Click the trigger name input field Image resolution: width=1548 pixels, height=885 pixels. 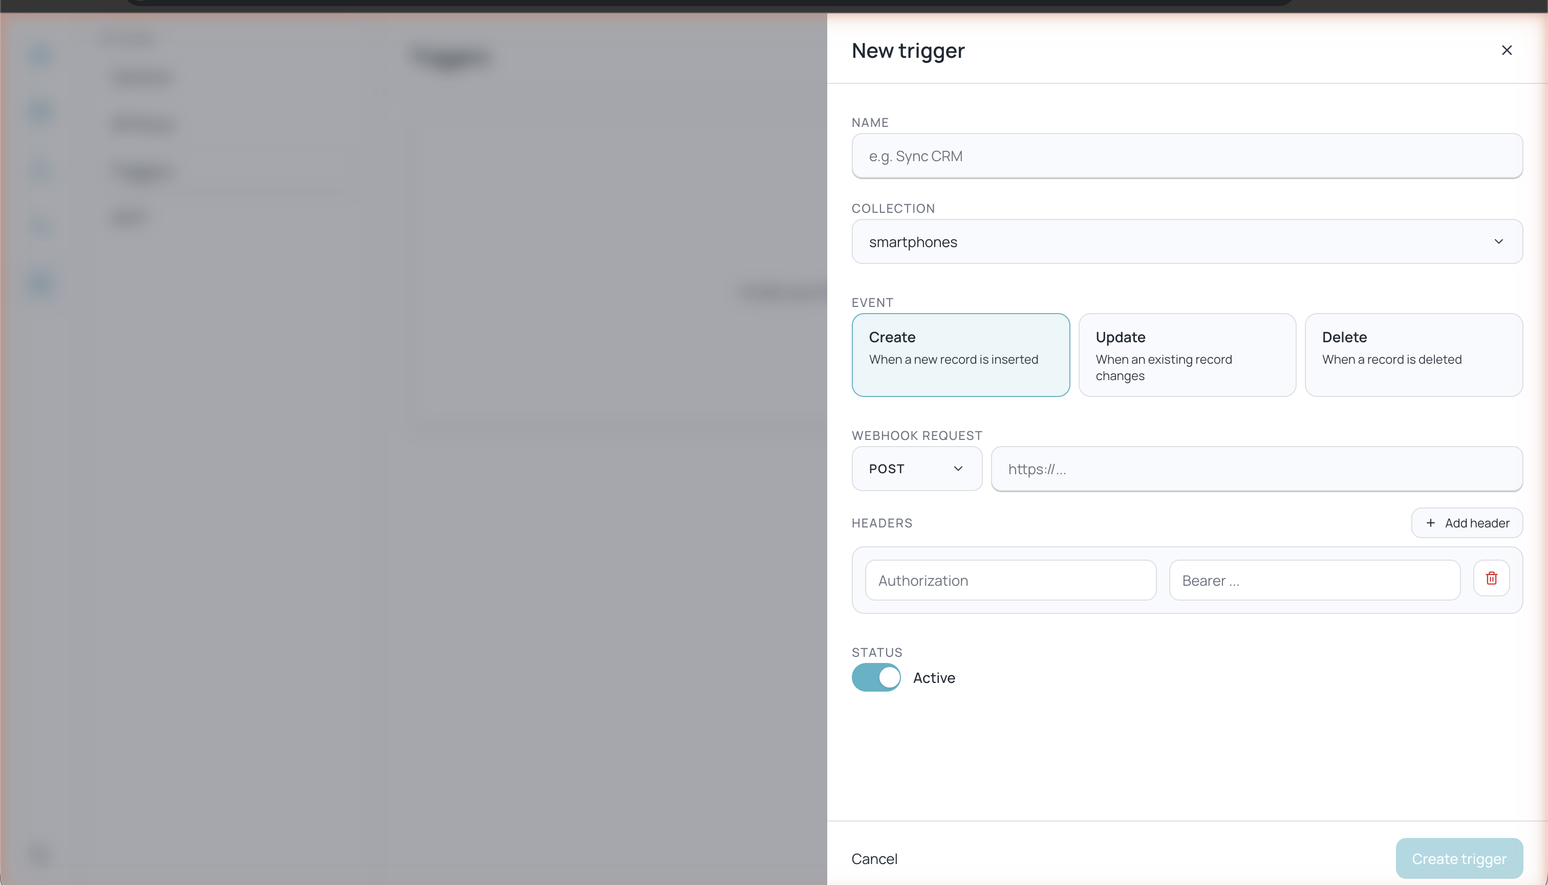1187,156
